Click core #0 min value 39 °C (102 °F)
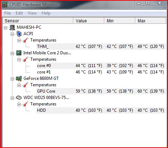The width and height of the screenshot is (168, 148). coord(120,66)
